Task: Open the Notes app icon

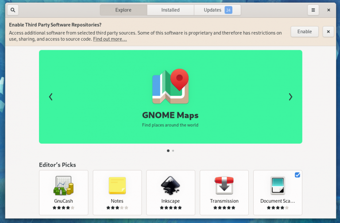Action: (x=117, y=185)
